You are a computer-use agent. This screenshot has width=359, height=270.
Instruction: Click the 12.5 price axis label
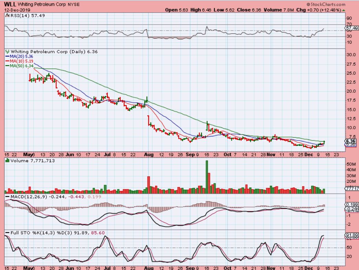(x=351, y=119)
